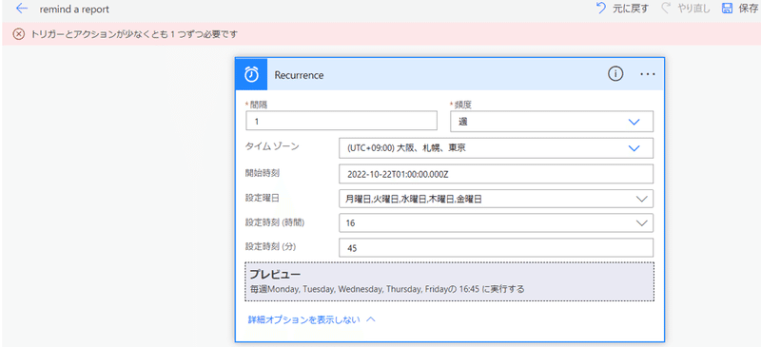The width and height of the screenshot is (761, 347).
Task: Click the 設定時刻 (分) field showing 45
Action: point(496,248)
